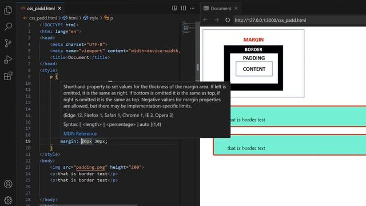Image resolution: width=366 pixels, height=206 pixels.
Task: Open Run and Debug view
Action: coord(8,60)
